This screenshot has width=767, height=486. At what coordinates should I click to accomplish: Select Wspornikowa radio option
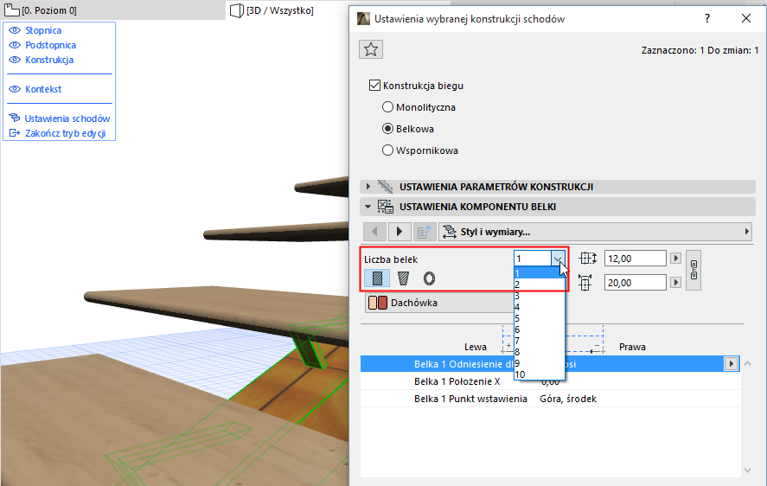(x=387, y=150)
